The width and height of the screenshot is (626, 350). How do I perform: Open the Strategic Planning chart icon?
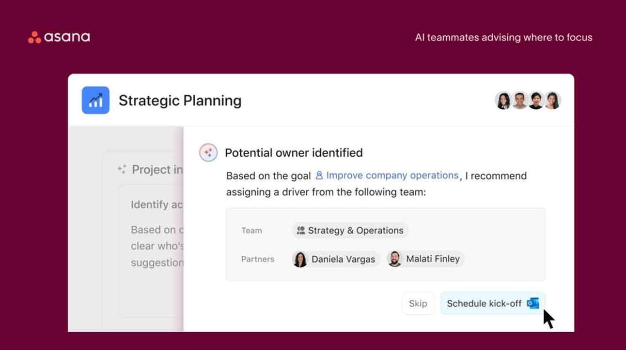click(95, 100)
